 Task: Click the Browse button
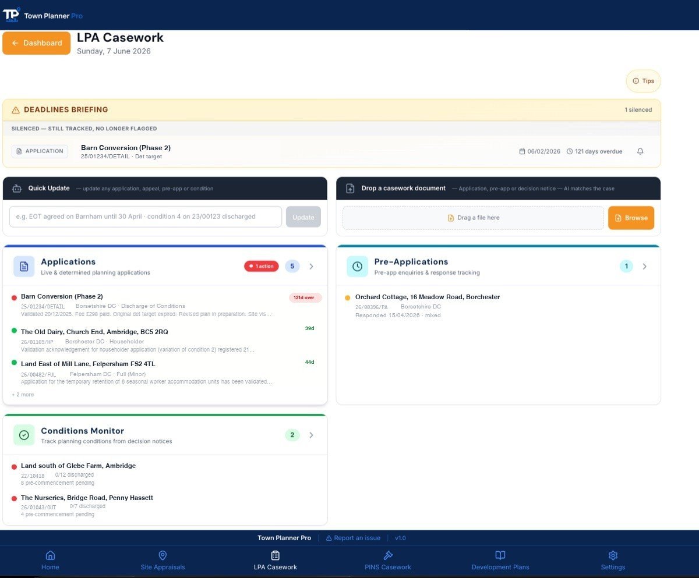[631, 218]
